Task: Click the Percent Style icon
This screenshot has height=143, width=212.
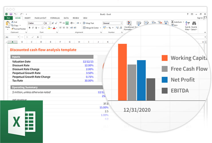Action: coord(110,28)
